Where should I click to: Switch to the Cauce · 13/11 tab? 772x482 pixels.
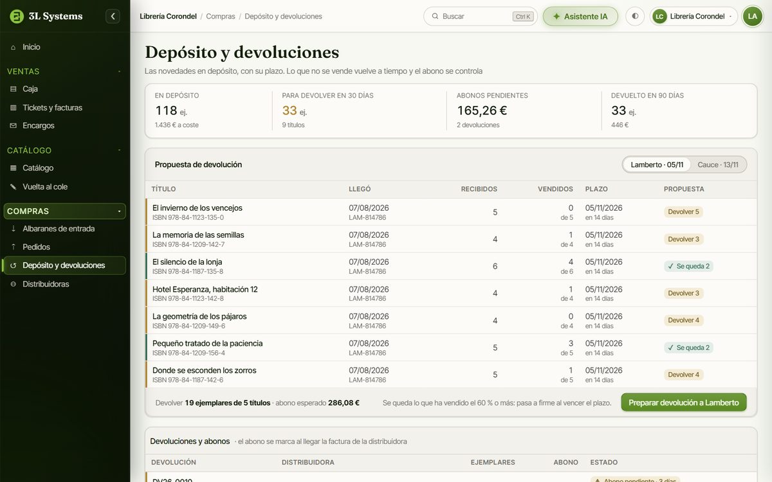click(x=718, y=165)
